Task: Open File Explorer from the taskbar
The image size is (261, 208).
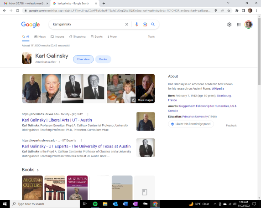Action: tap(105, 204)
